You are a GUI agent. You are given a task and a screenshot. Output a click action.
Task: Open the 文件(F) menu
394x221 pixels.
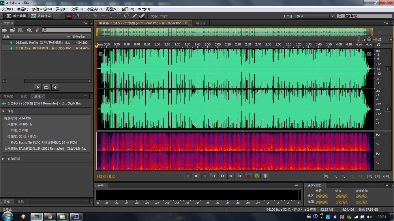[7, 9]
